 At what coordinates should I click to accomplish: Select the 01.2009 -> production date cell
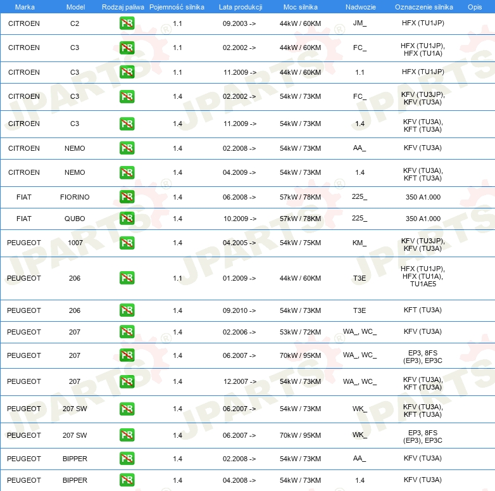tap(239, 278)
